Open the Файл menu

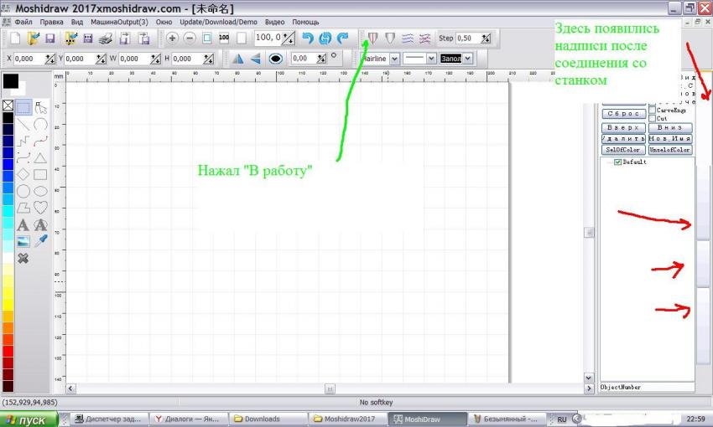(23, 22)
